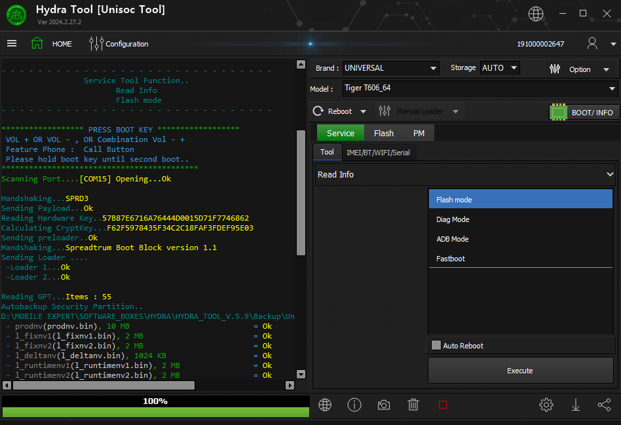Expand the Manual Loader dropdown arrow

(455, 112)
